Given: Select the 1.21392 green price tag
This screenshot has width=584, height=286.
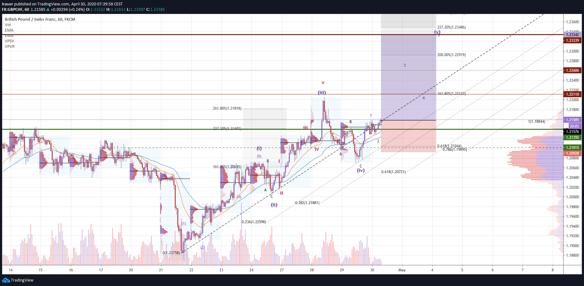Looking at the screenshot, I should [572, 137].
